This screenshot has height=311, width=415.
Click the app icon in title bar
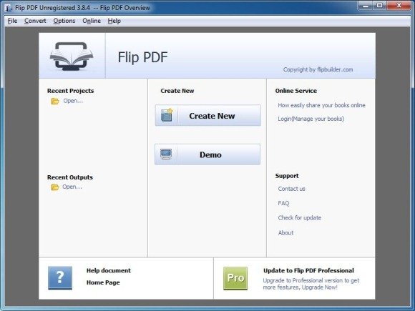9,8
